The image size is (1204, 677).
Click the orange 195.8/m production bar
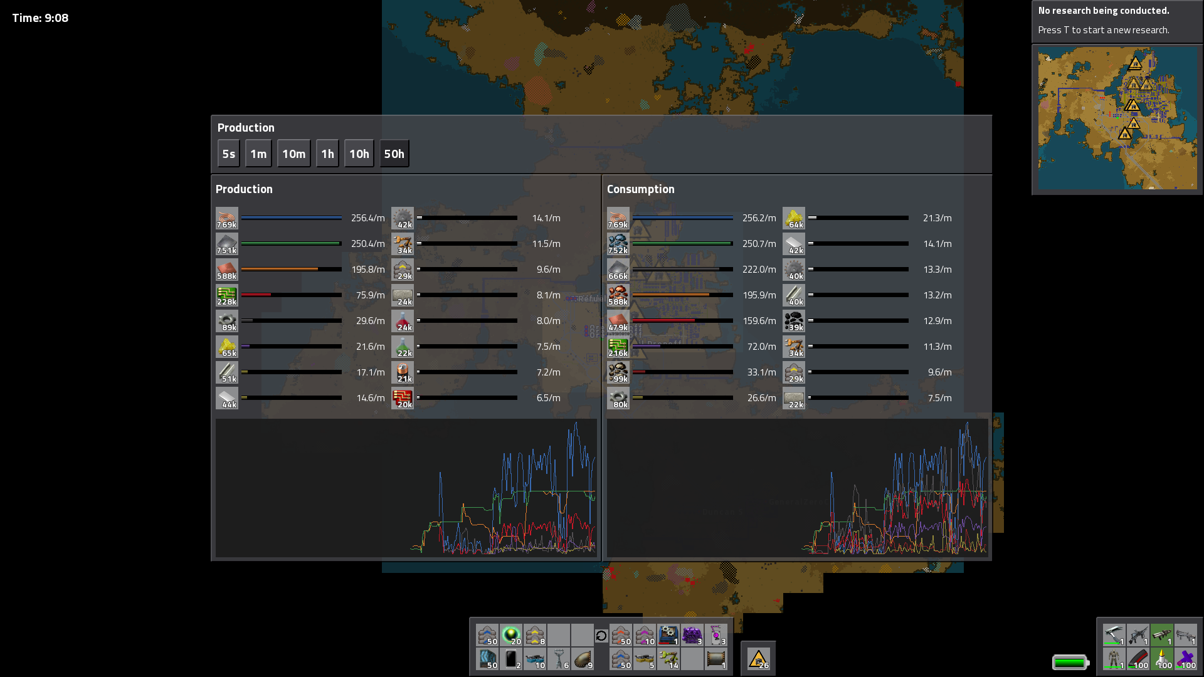[292, 270]
